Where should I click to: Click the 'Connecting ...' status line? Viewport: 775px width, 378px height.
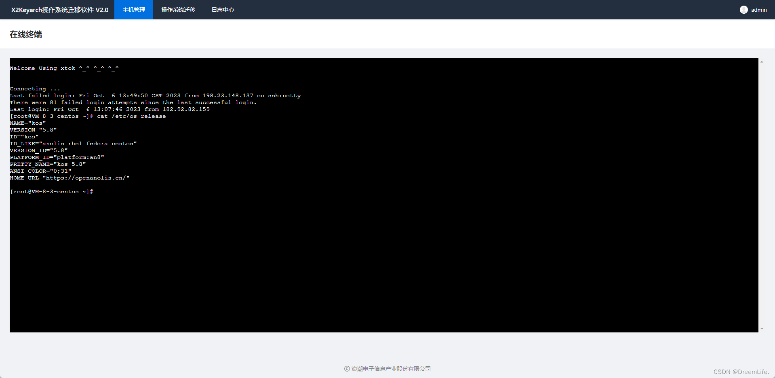coord(35,89)
